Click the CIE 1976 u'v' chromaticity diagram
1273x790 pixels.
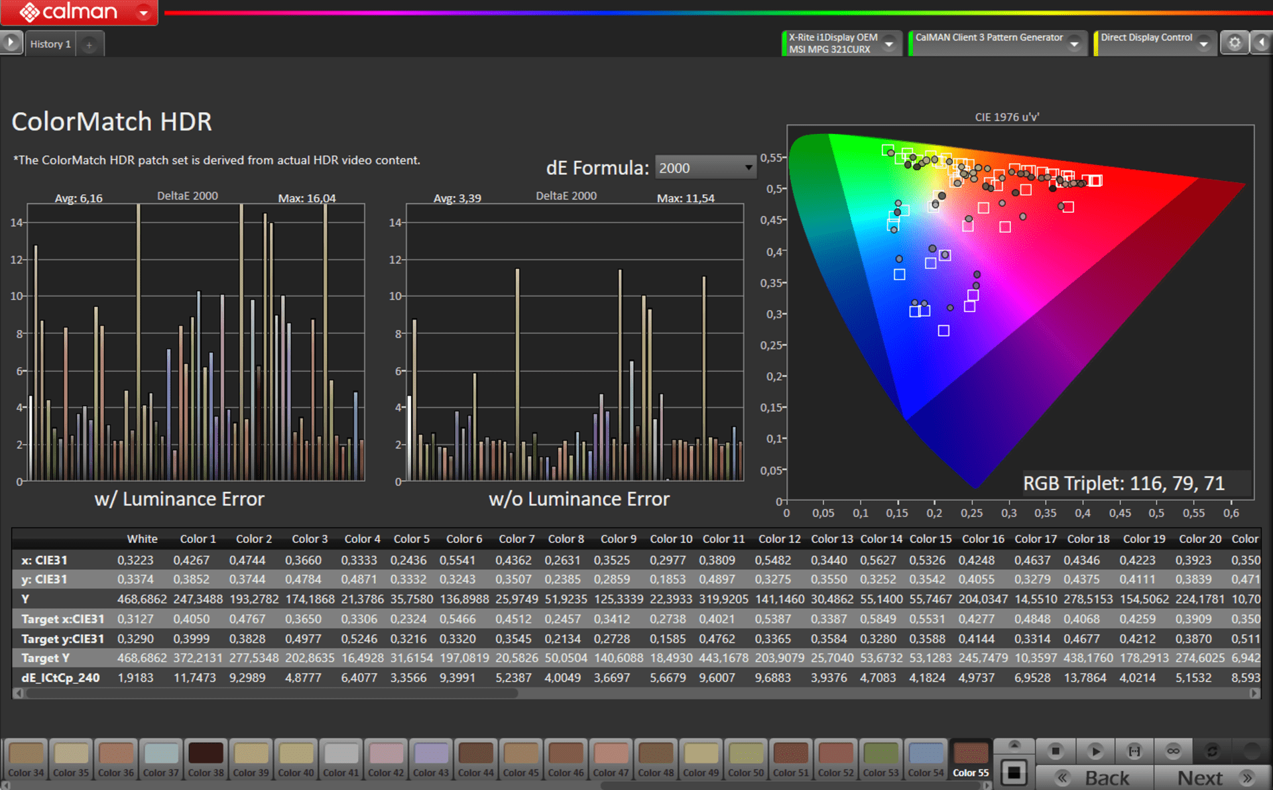[x=1020, y=311]
